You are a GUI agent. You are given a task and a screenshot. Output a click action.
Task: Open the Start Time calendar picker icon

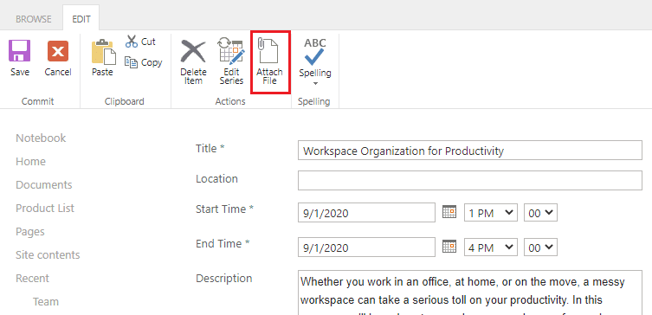[449, 212]
